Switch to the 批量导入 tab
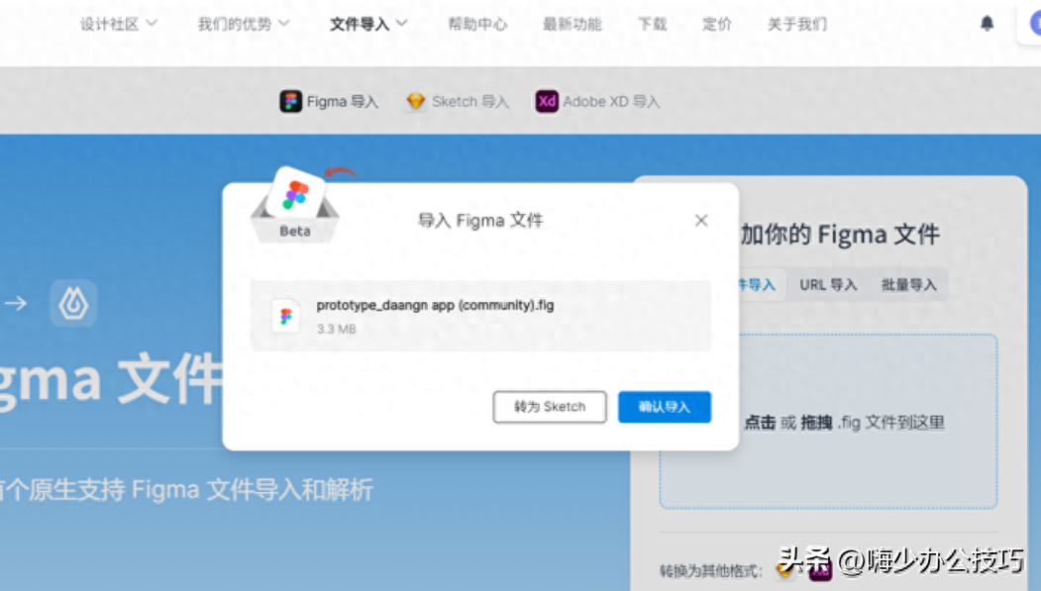 [x=909, y=285]
